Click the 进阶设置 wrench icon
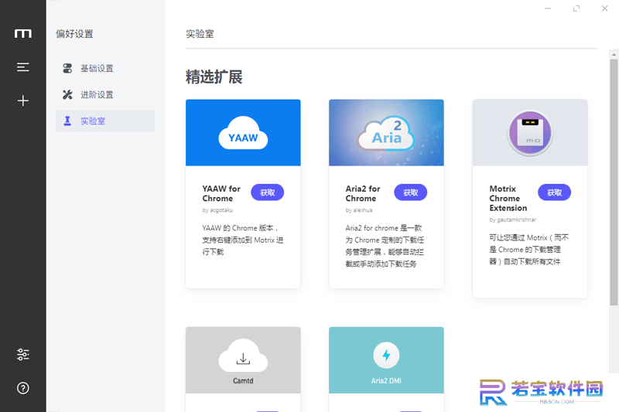The image size is (619, 412). point(67,94)
